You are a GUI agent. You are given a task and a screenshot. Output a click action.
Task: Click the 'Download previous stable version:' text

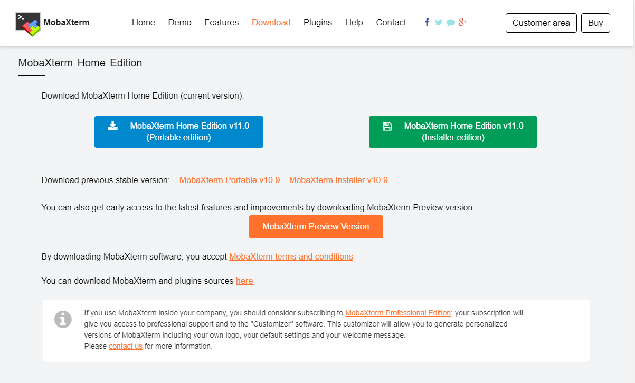[x=106, y=180]
